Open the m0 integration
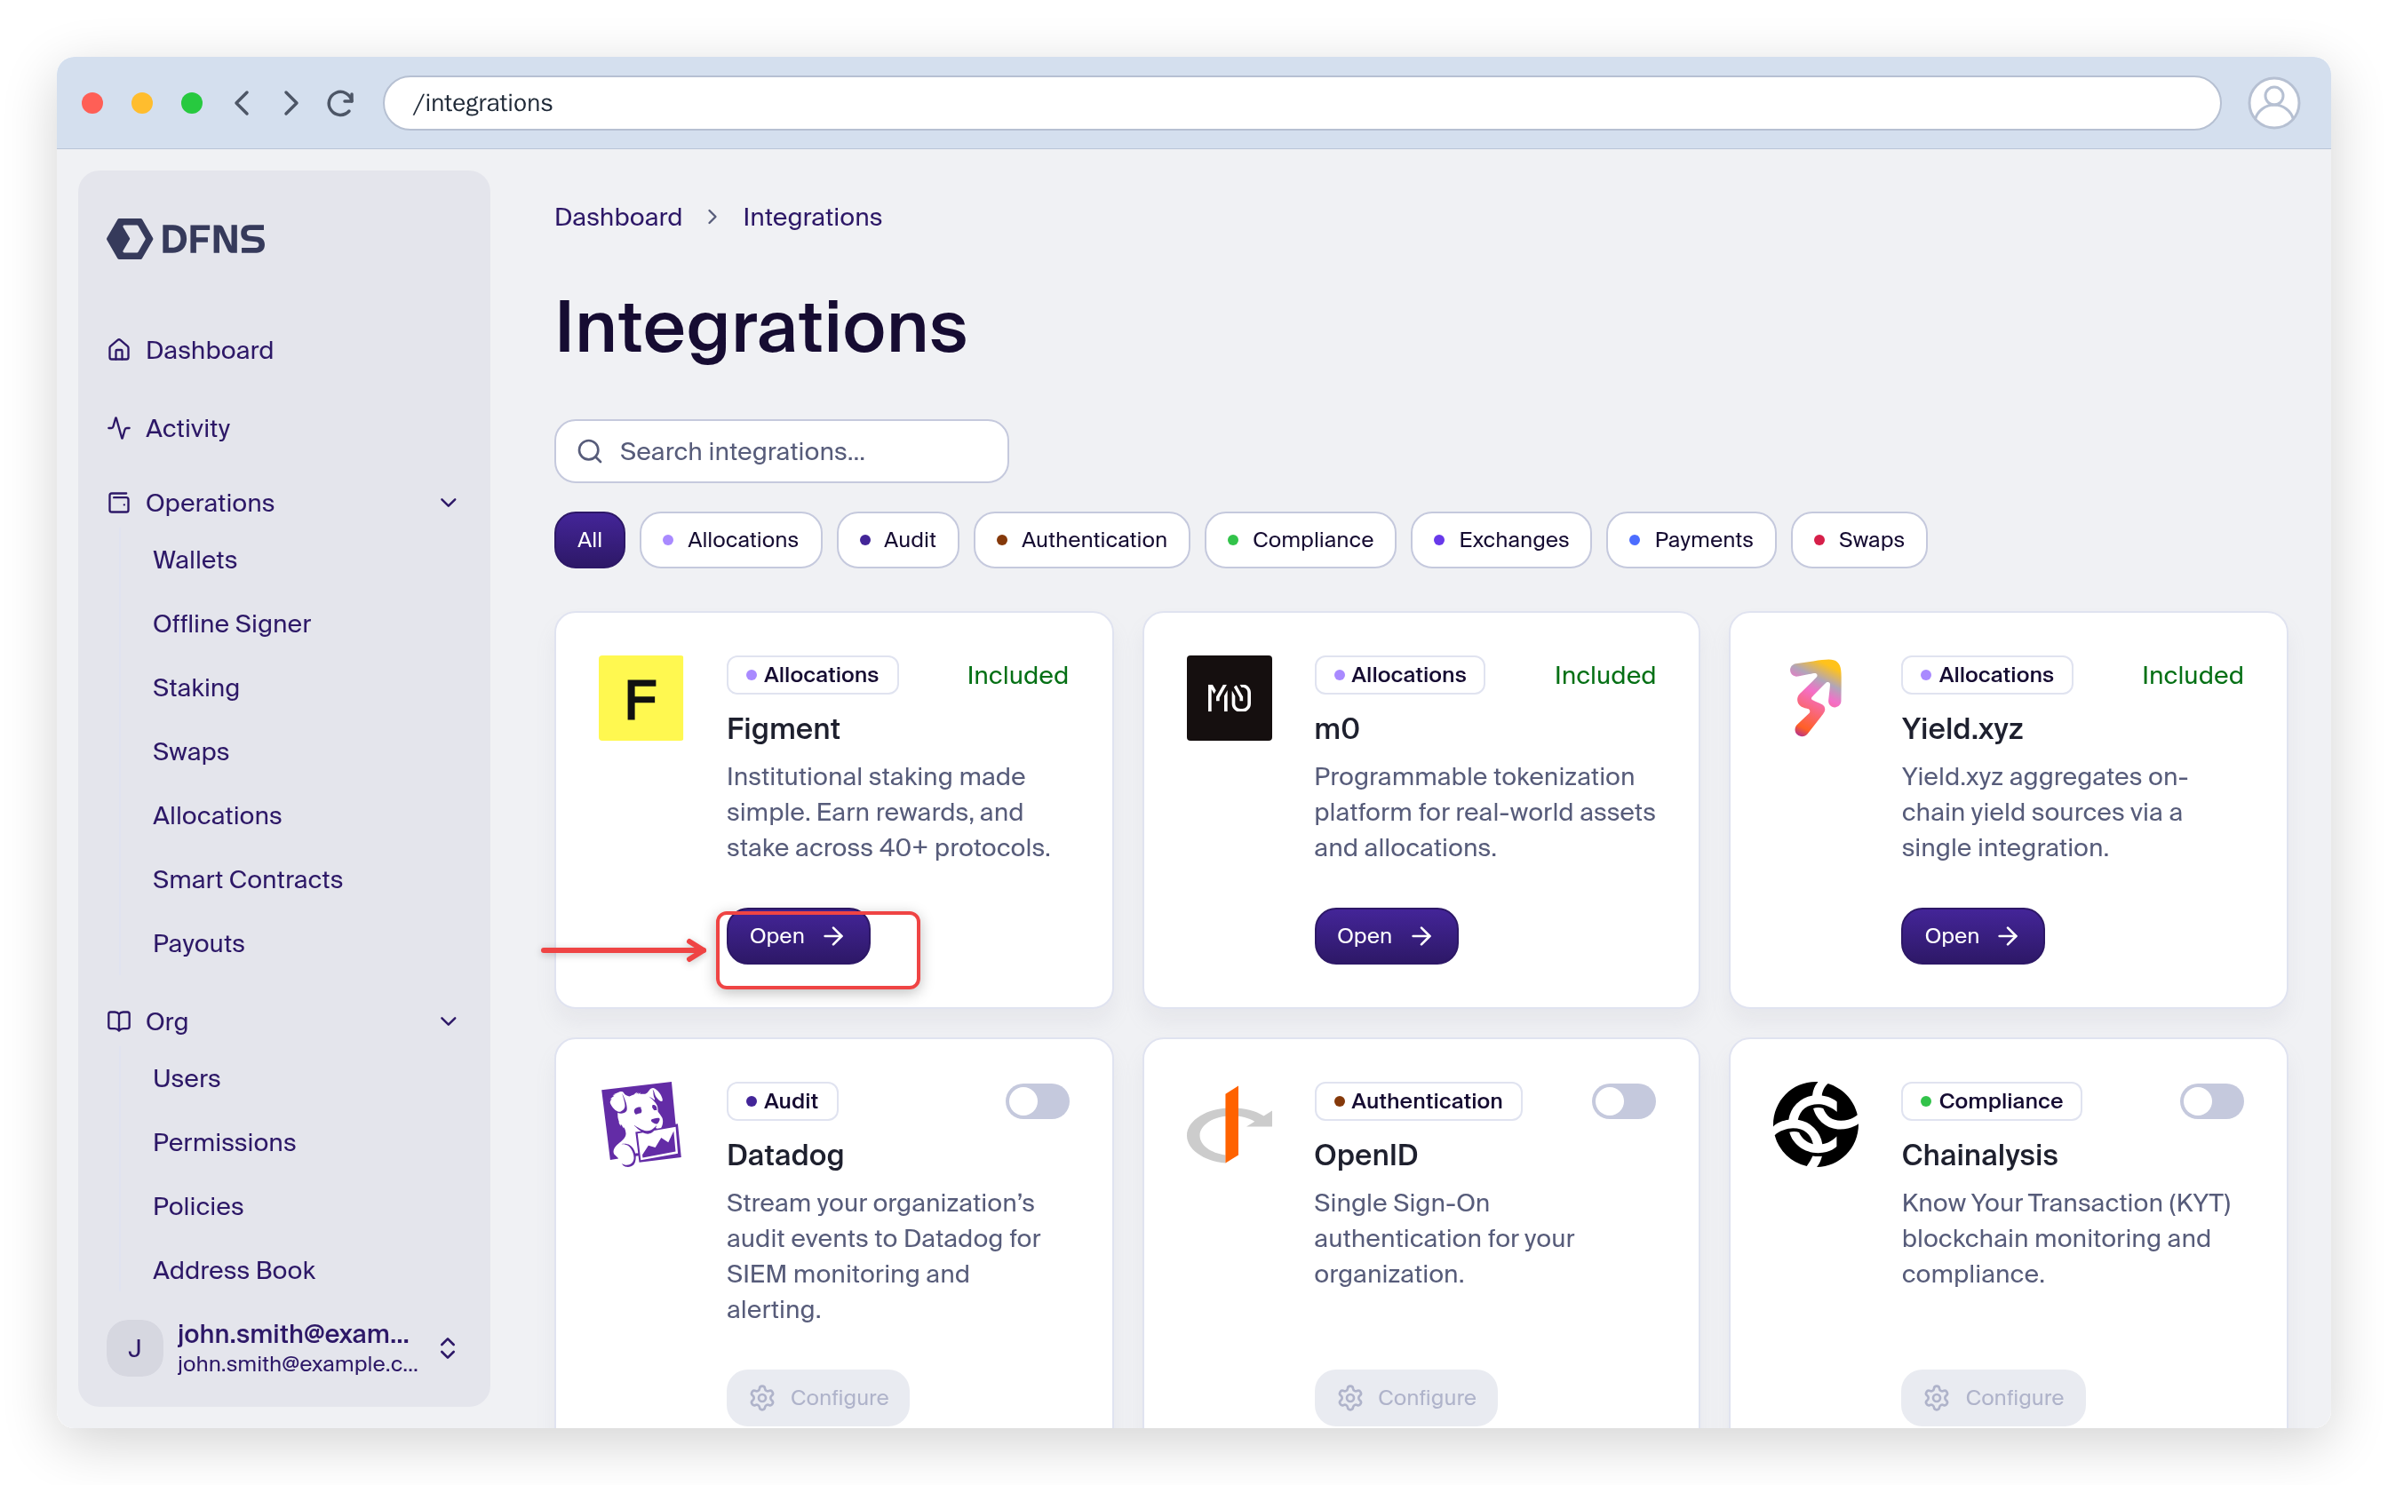This screenshot has width=2388, height=1485. (1385, 936)
